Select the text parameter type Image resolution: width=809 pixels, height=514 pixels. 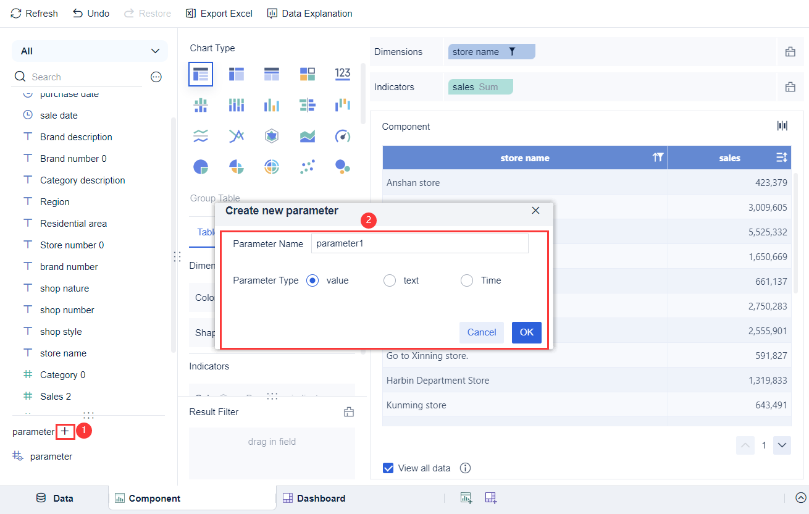390,280
